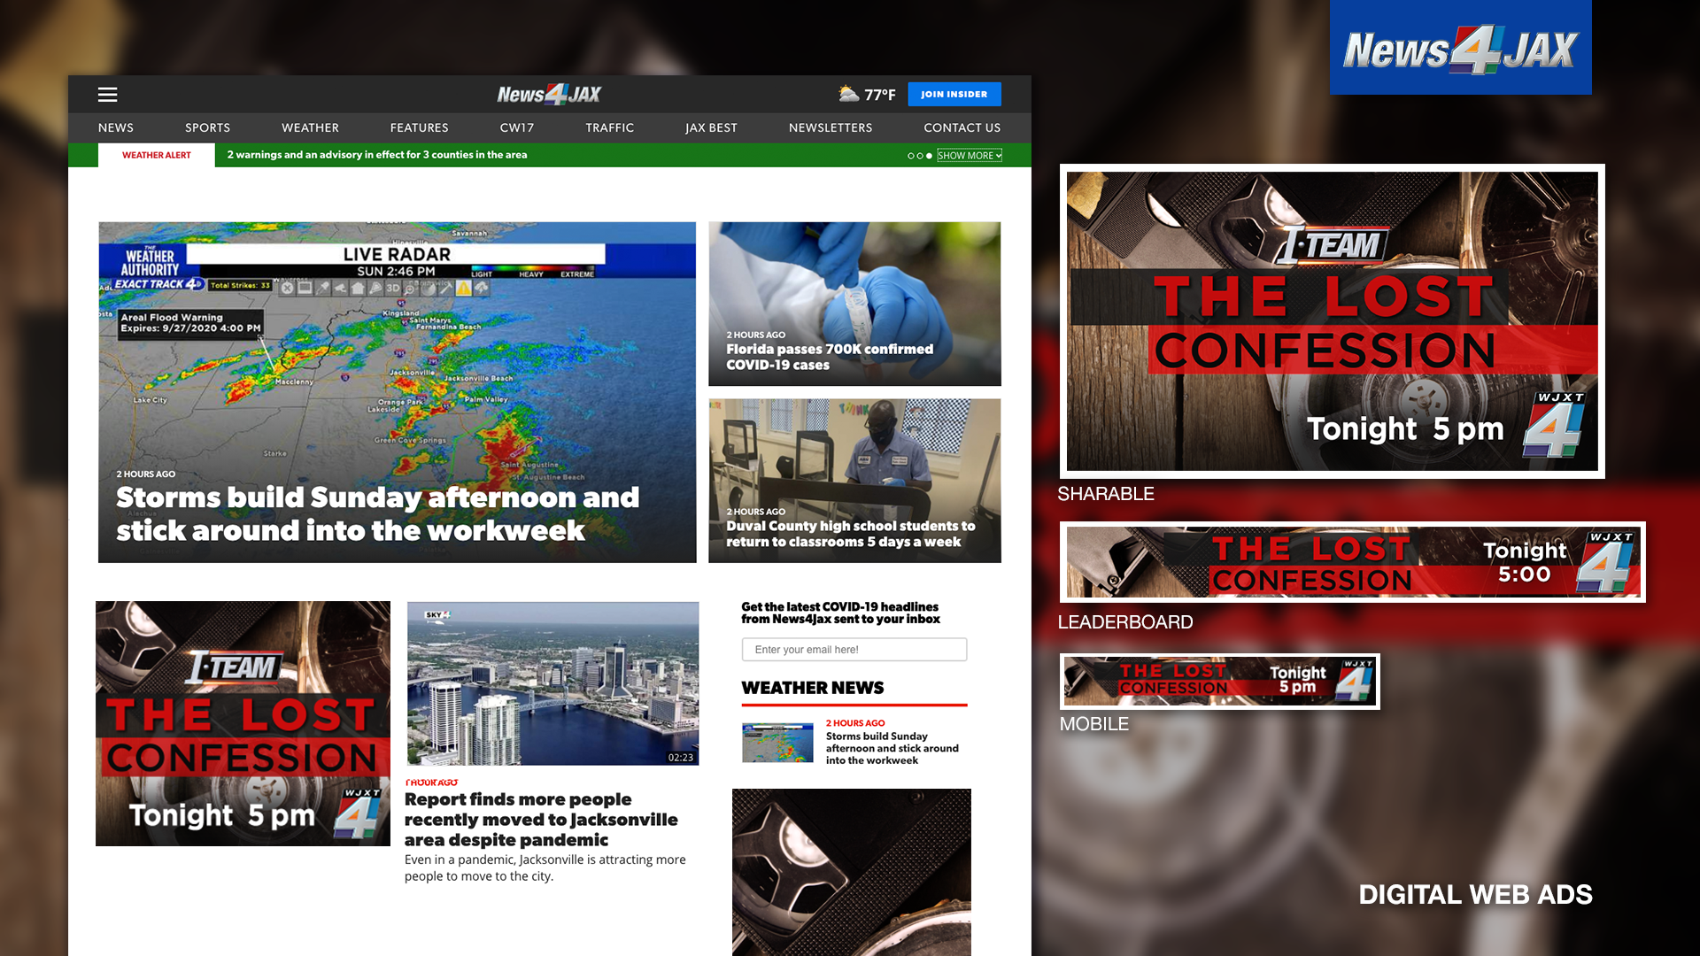Image resolution: width=1700 pixels, height=956 pixels.
Task: Open the CW17 menu item
Action: pos(517,128)
